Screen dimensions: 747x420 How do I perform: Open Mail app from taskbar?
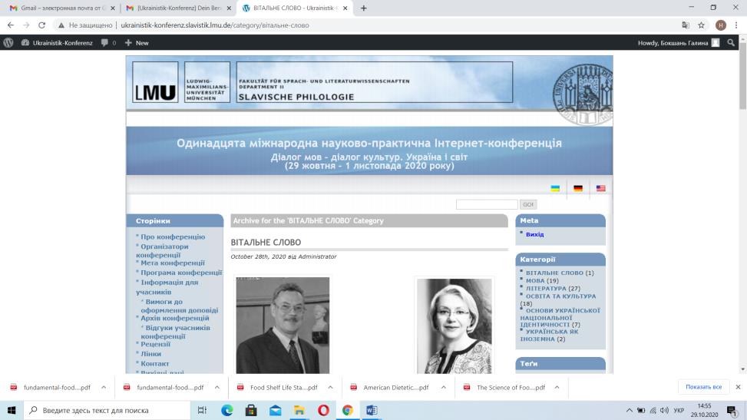pyautogui.click(x=276, y=411)
